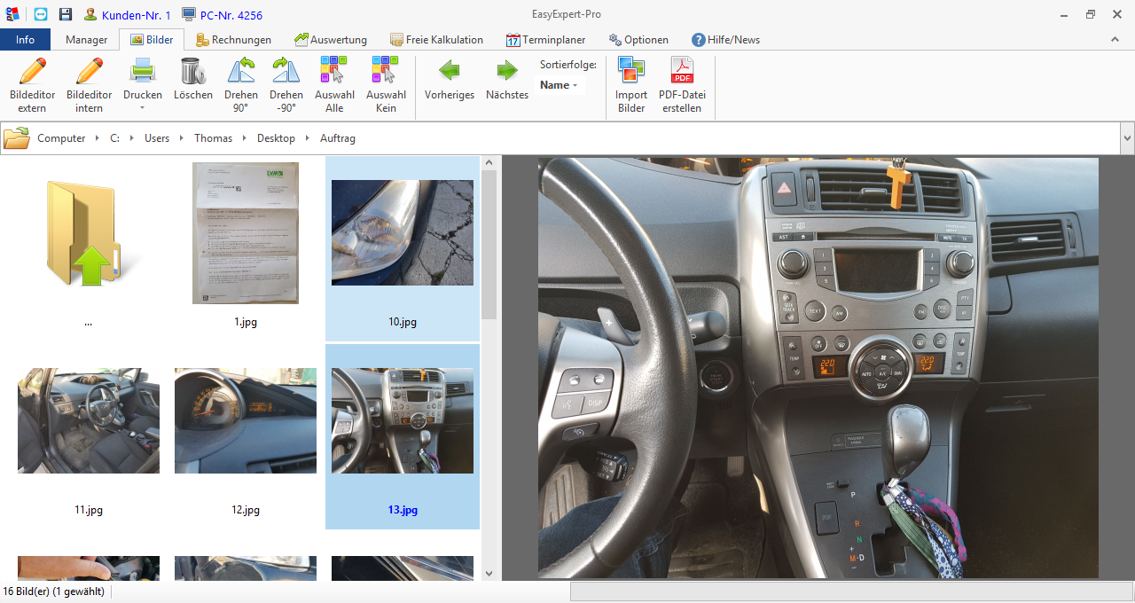Expand the arrow after Thomas in path
The width and height of the screenshot is (1135, 603).
coord(245,138)
